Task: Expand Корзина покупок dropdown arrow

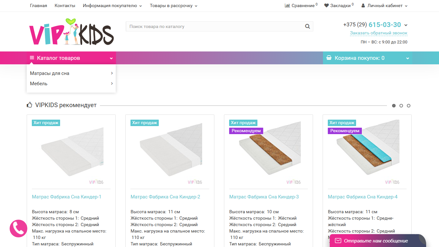Action: point(408,58)
